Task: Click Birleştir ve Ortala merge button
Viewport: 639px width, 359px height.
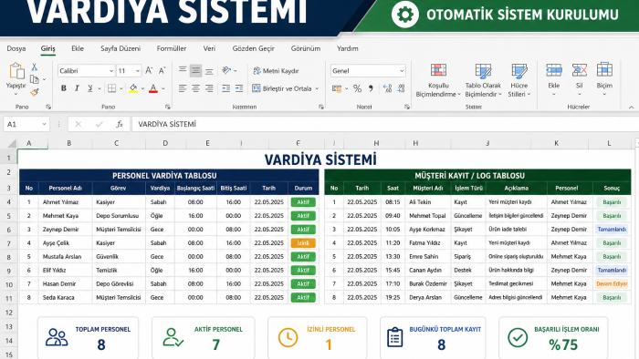Action: click(282, 88)
